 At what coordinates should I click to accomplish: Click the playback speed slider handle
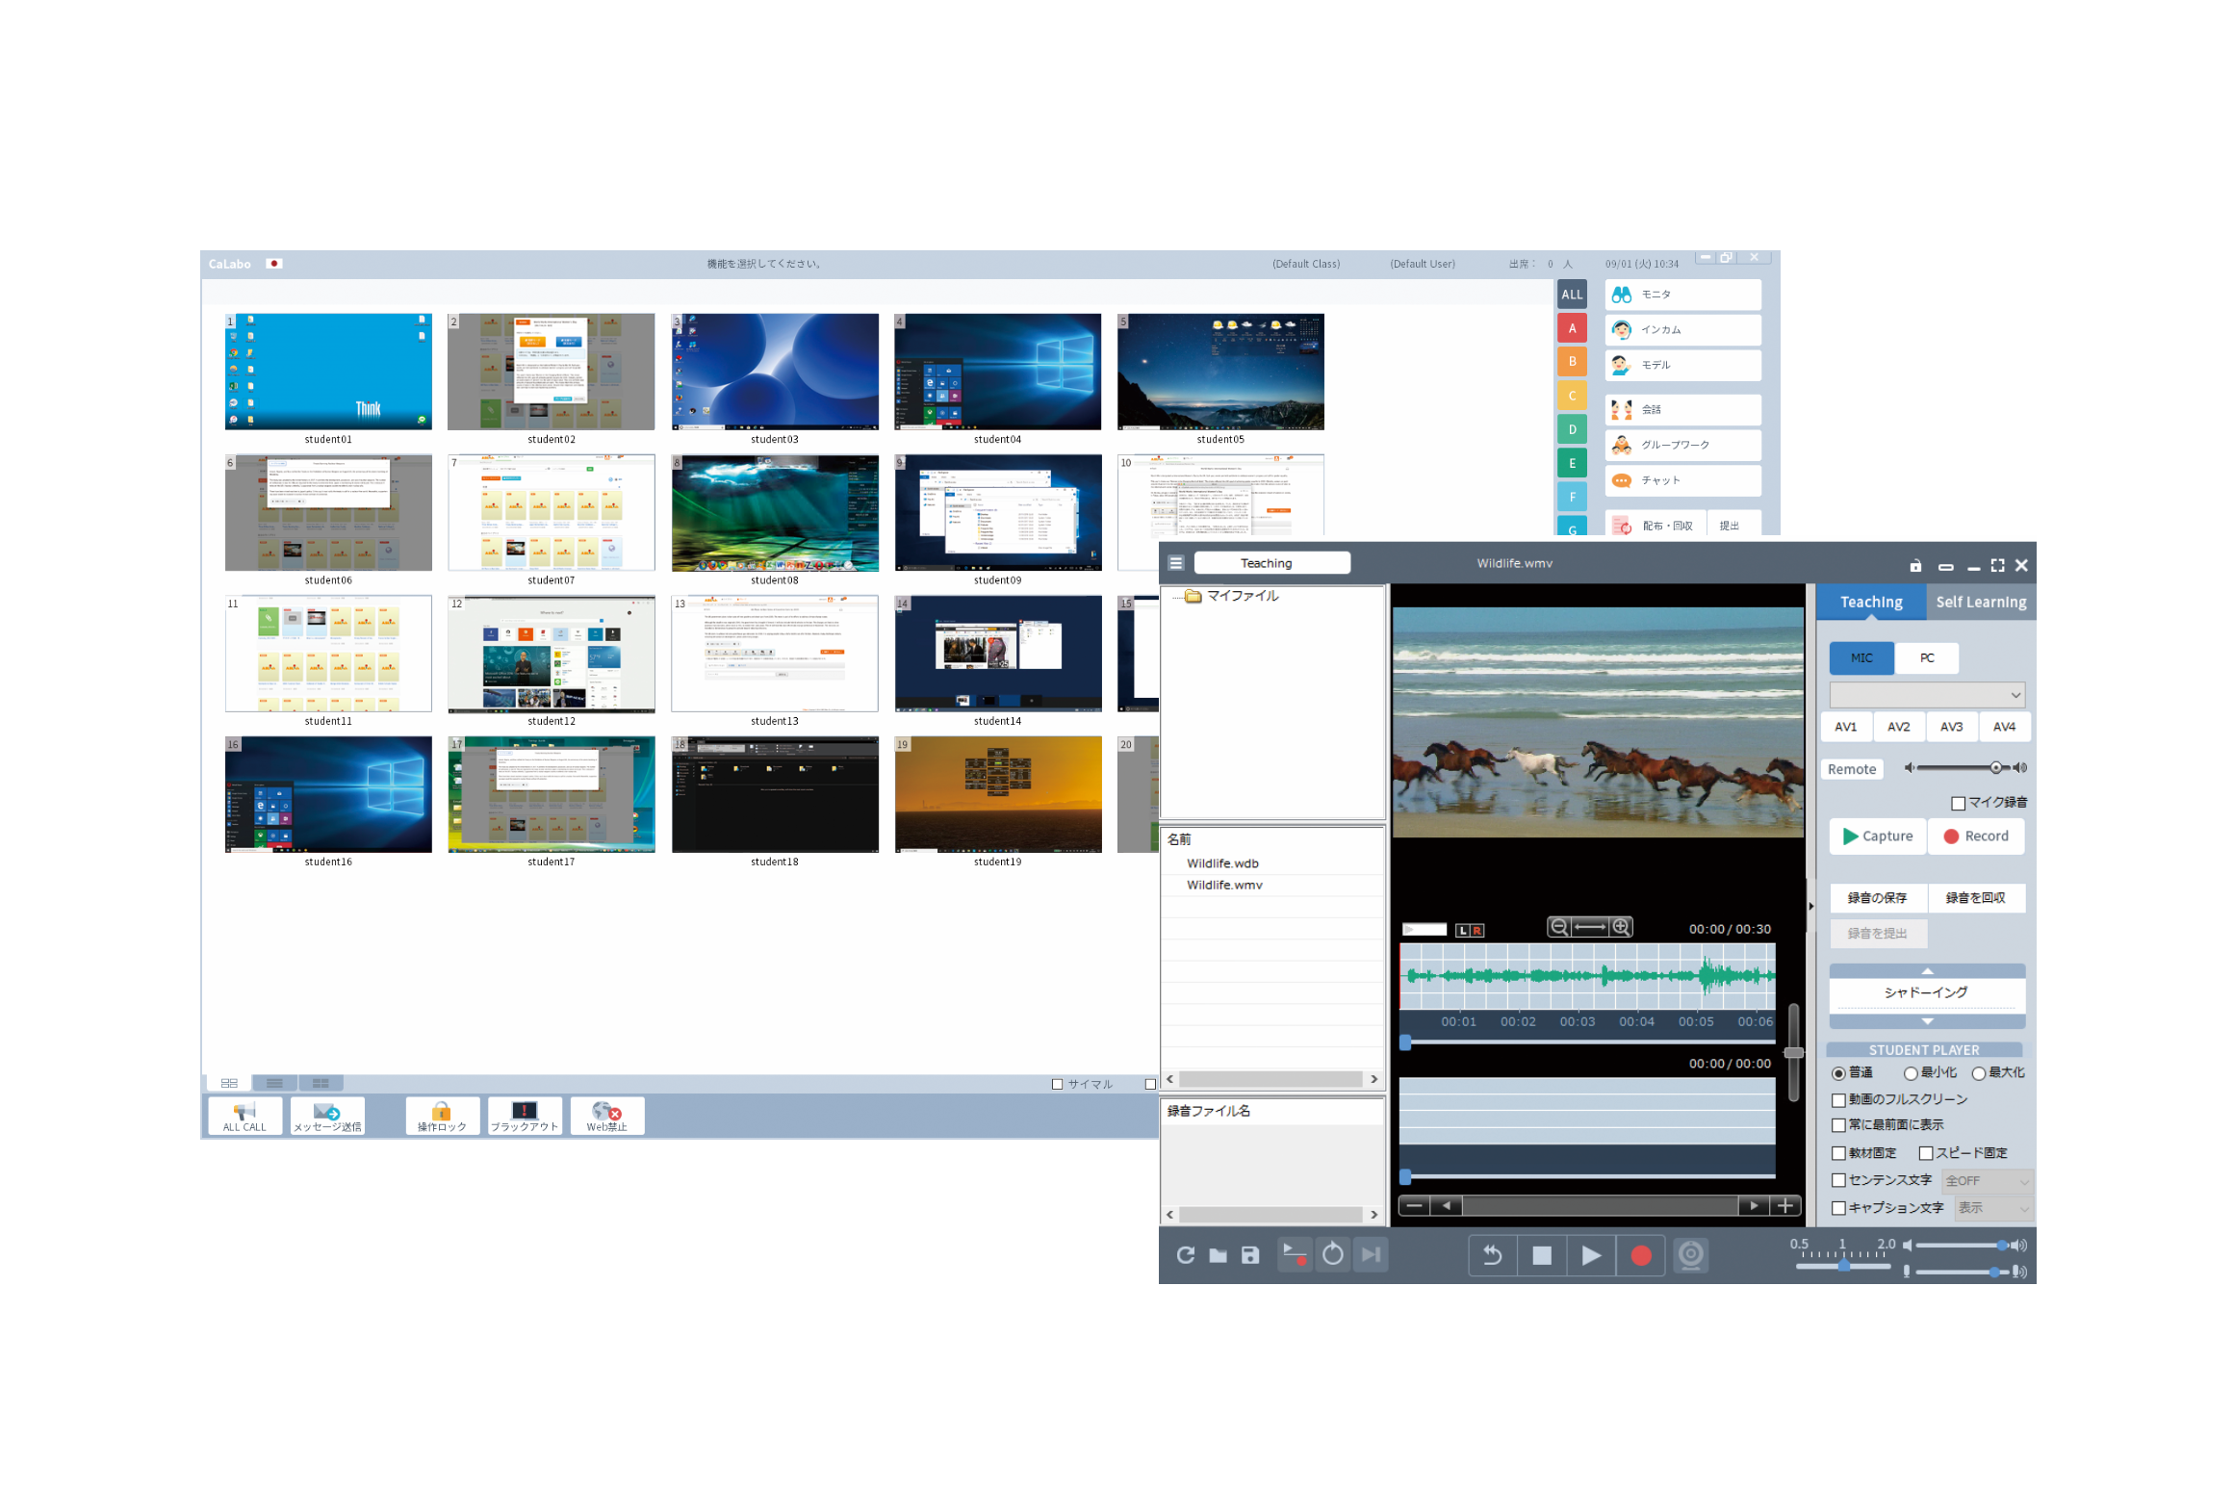click(1843, 1266)
